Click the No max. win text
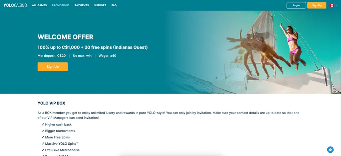The image size is (341, 156). [82, 56]
